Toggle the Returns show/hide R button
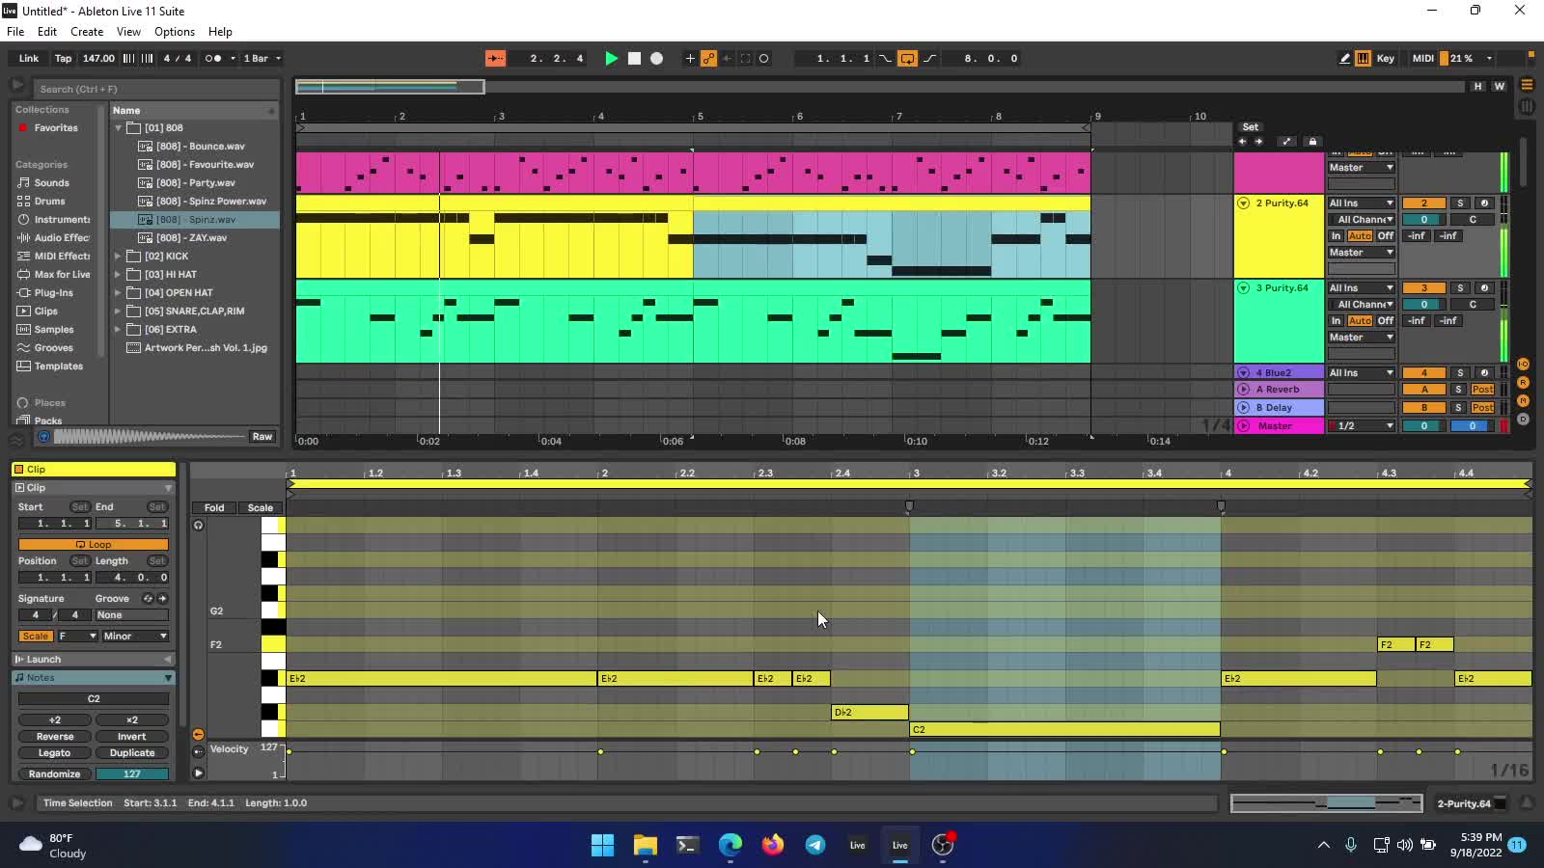This screenshot has height=868, width=1544. [1523, 382]
